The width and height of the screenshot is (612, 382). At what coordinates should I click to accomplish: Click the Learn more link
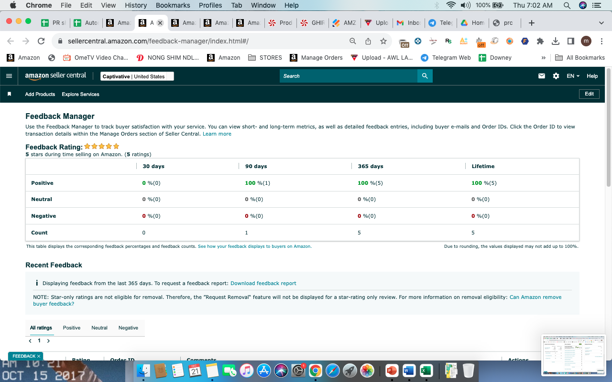(x=217, y=134)
